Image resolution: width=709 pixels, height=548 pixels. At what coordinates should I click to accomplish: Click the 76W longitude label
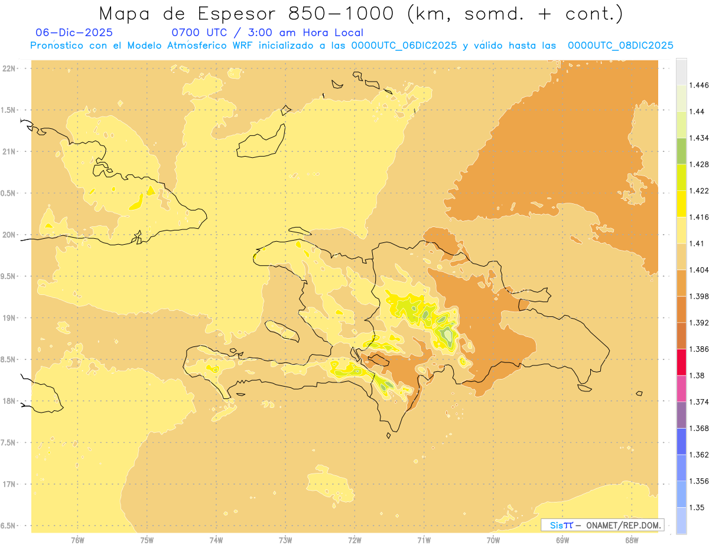(77, 540)
